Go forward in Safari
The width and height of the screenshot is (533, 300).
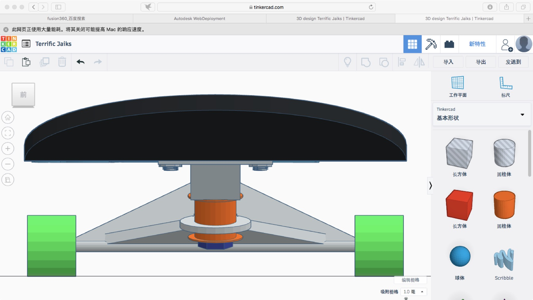(x=43, y=7)
